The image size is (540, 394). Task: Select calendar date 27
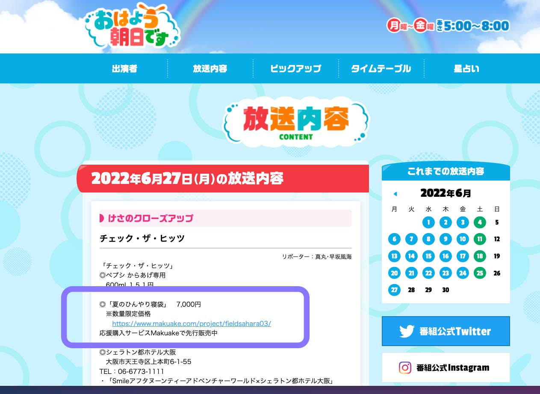tap(394, 290)
